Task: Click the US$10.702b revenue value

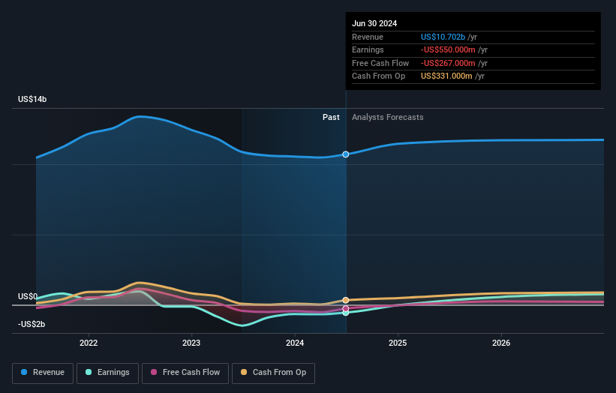Action: (443, 37)
